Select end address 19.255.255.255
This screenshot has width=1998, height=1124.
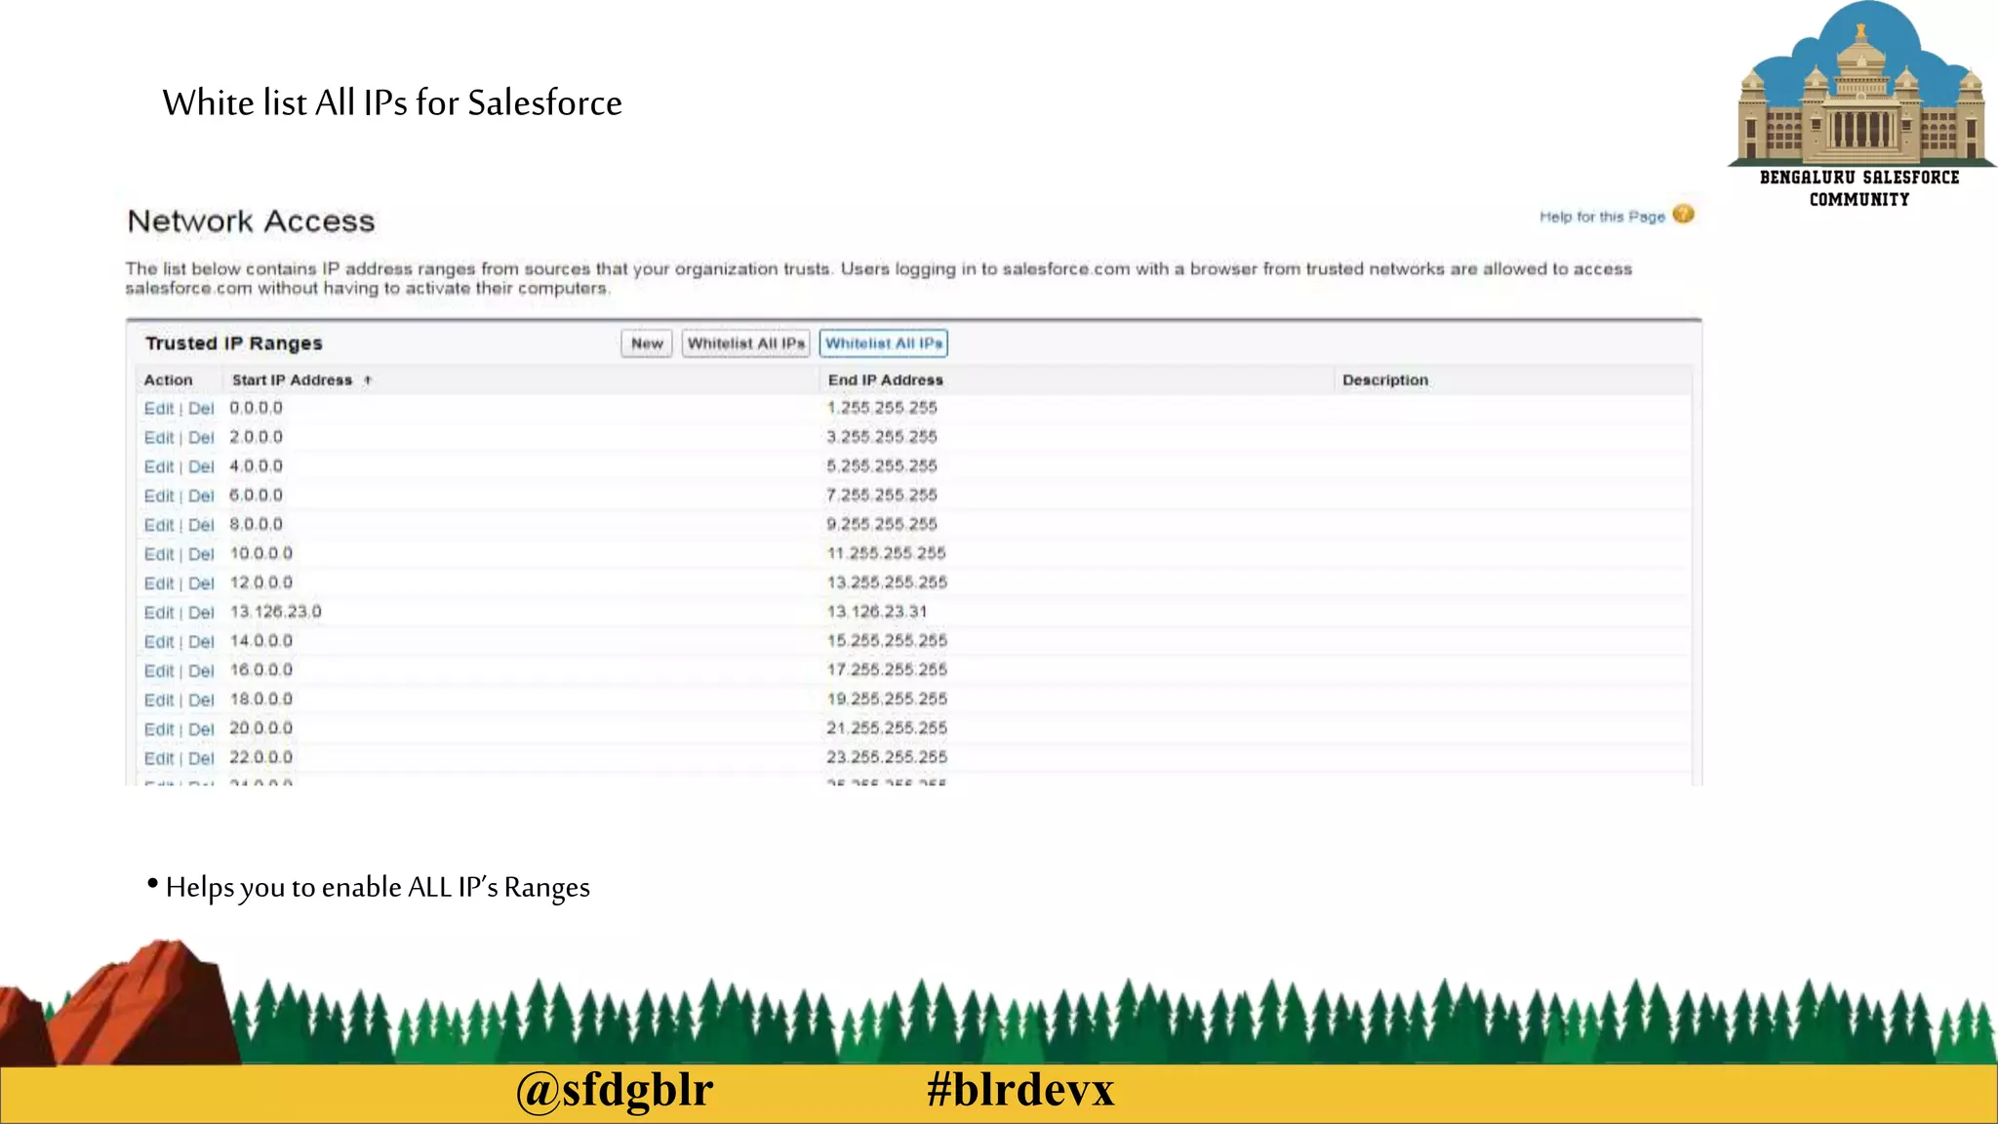coord(887,700)
